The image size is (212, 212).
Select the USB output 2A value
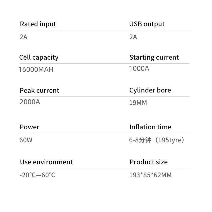(x=133, y=37)
